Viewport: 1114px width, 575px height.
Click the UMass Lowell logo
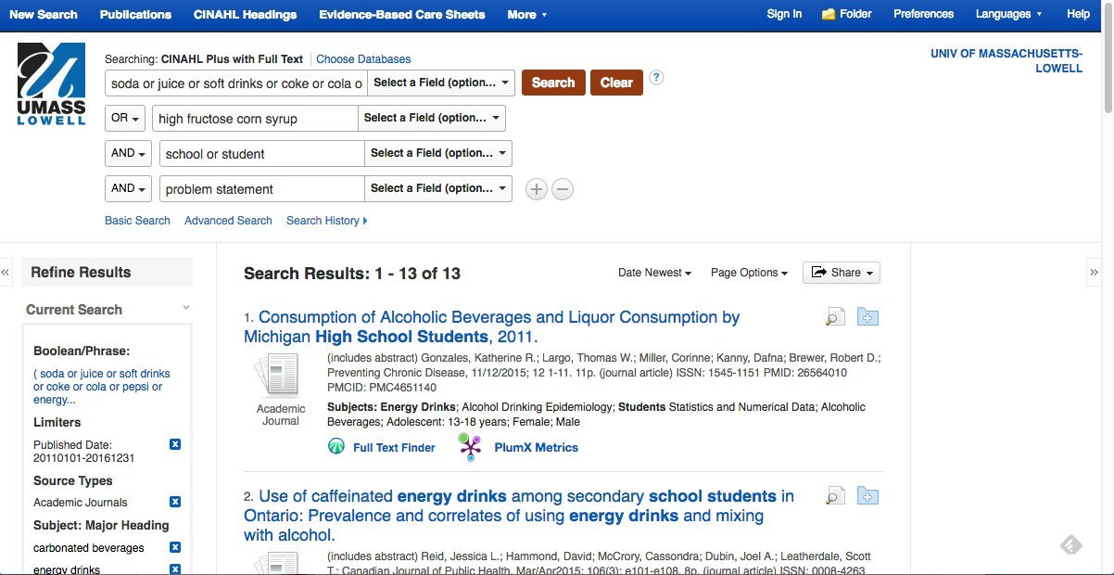point(51,84)
